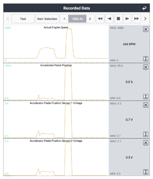Go to next toolbar page arrow
The height and width of the screenshot is (179, 153).
pos(145,19)
